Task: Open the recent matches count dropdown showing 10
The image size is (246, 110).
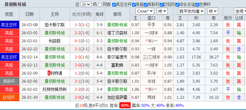Action: tap(86, 4)
